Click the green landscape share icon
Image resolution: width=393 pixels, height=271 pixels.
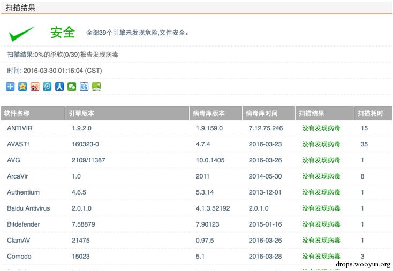point(96,87)
